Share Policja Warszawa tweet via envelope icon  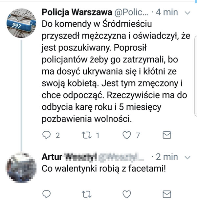(167, 136)
